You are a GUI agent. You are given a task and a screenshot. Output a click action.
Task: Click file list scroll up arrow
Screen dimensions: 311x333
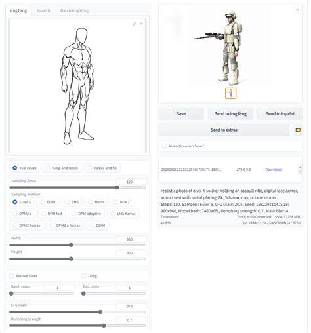coord(300,167)
